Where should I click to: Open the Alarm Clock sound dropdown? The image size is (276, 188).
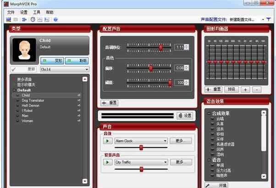coord(141,141)
